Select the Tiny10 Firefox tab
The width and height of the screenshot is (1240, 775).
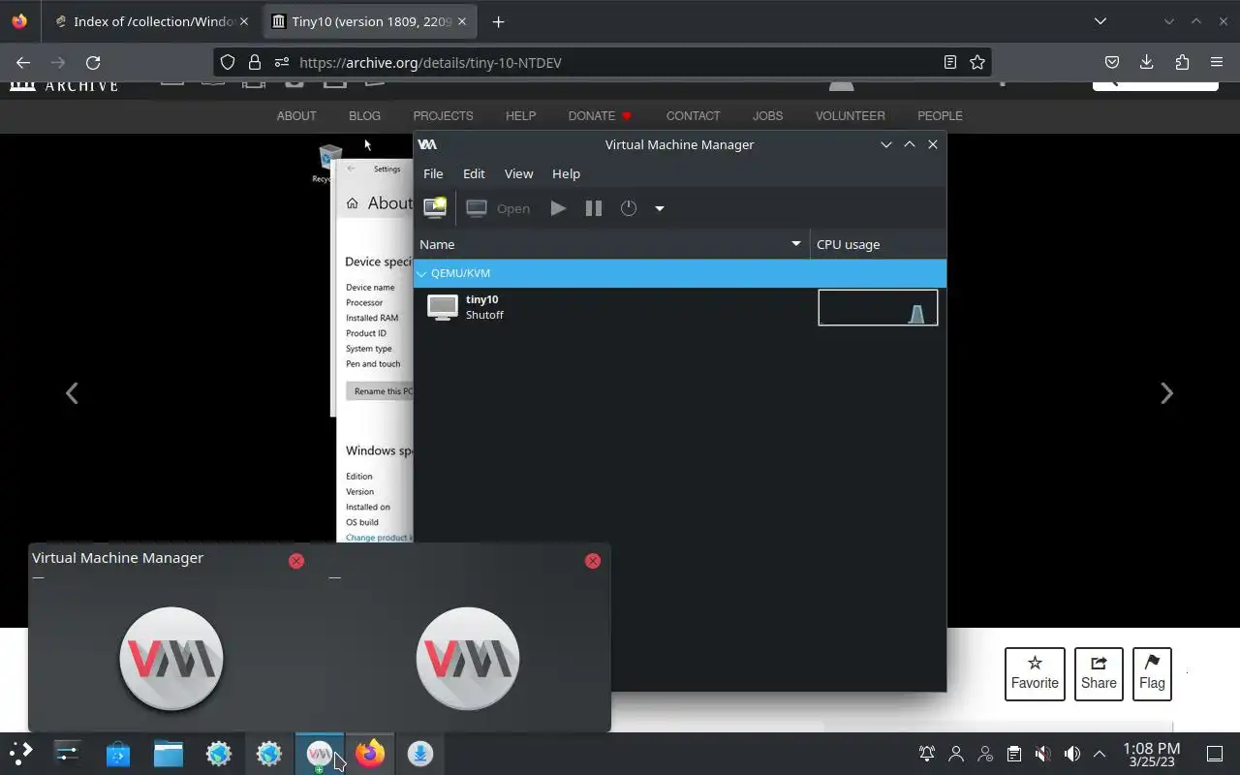coord(370,21)
